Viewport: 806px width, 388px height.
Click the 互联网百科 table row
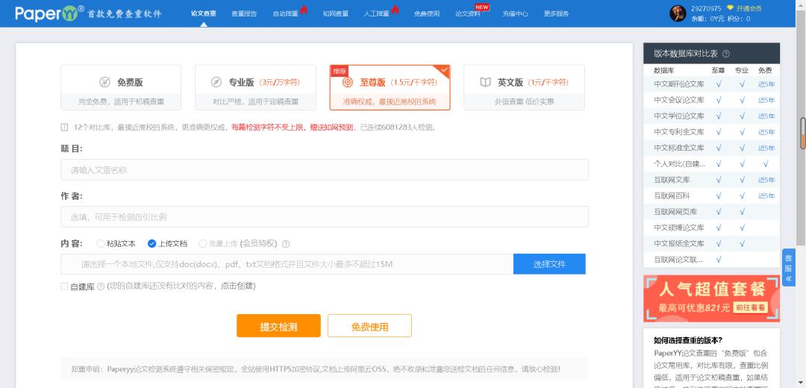[711, 195]
